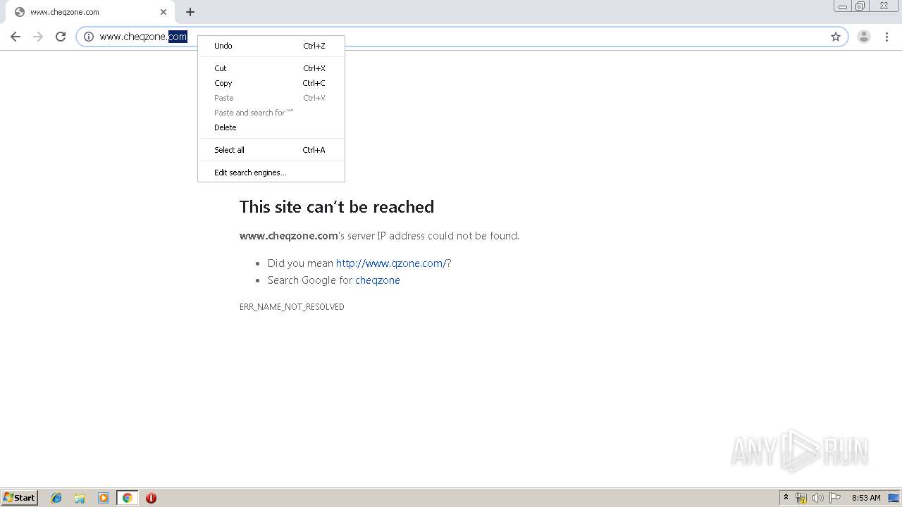Viewport: 902px width, 507px height.
Task: Click Show desktop button at taskbar end
Action: coord(894,498)
